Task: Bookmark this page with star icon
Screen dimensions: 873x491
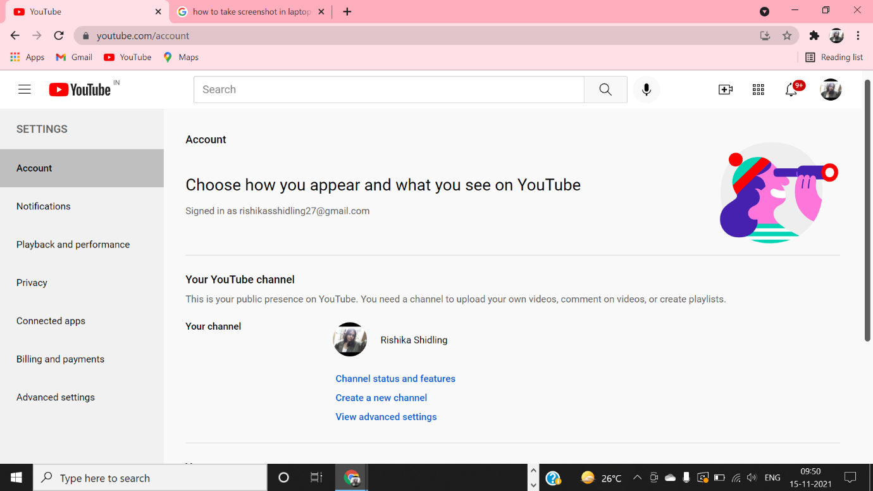Action: tap(787, 36)
